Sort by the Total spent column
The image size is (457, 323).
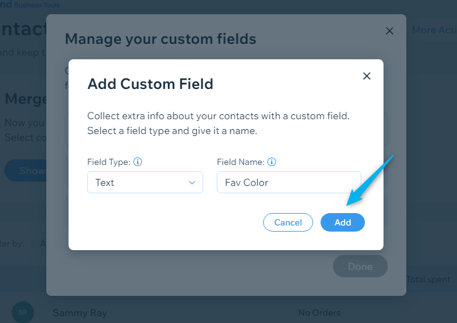tap(428, 279)
